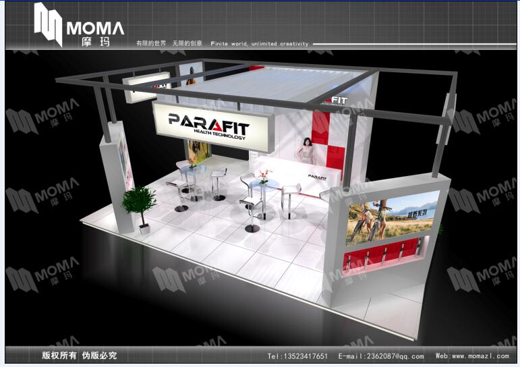
Task: Click the large 'PARAFIT HEALTH TECHNOLOGY' sign
Action: 213,127
